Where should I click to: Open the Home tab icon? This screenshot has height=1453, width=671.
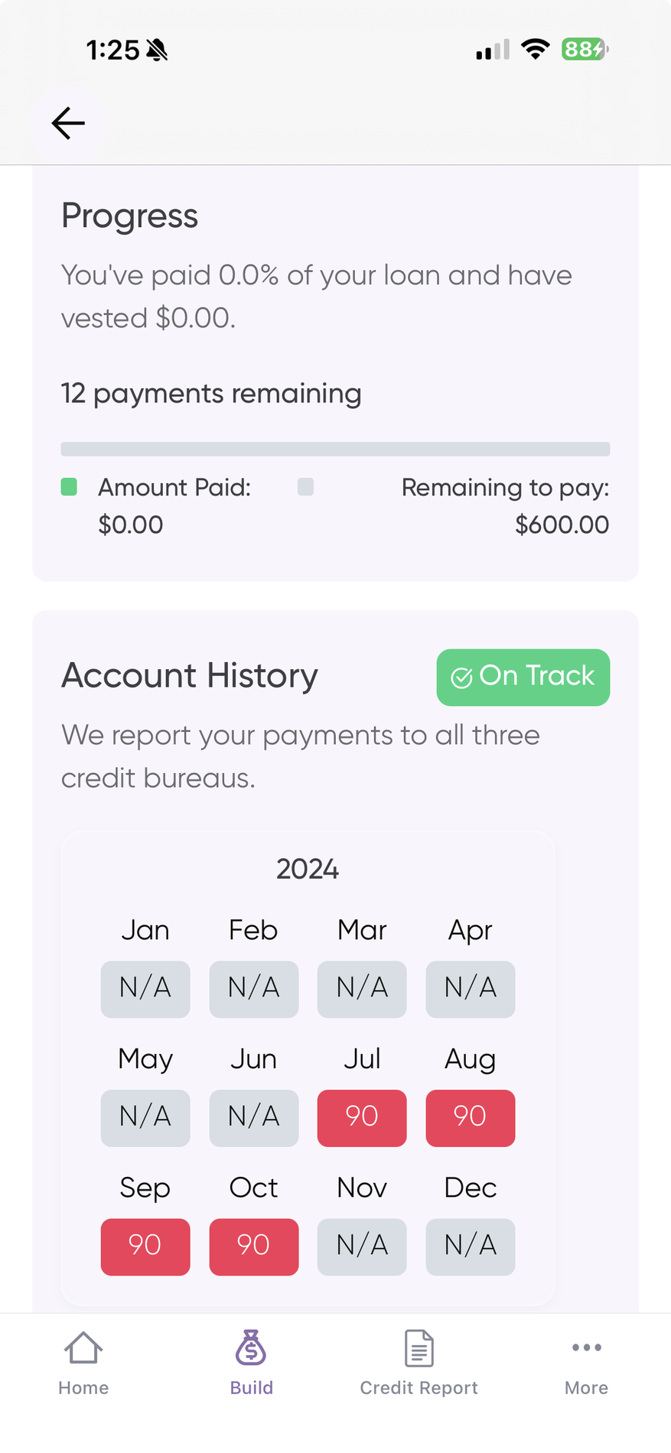(83, 1347)
